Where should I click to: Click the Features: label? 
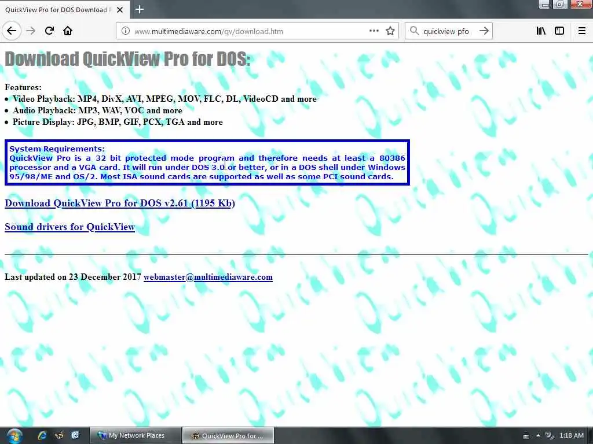coord(23,87)
